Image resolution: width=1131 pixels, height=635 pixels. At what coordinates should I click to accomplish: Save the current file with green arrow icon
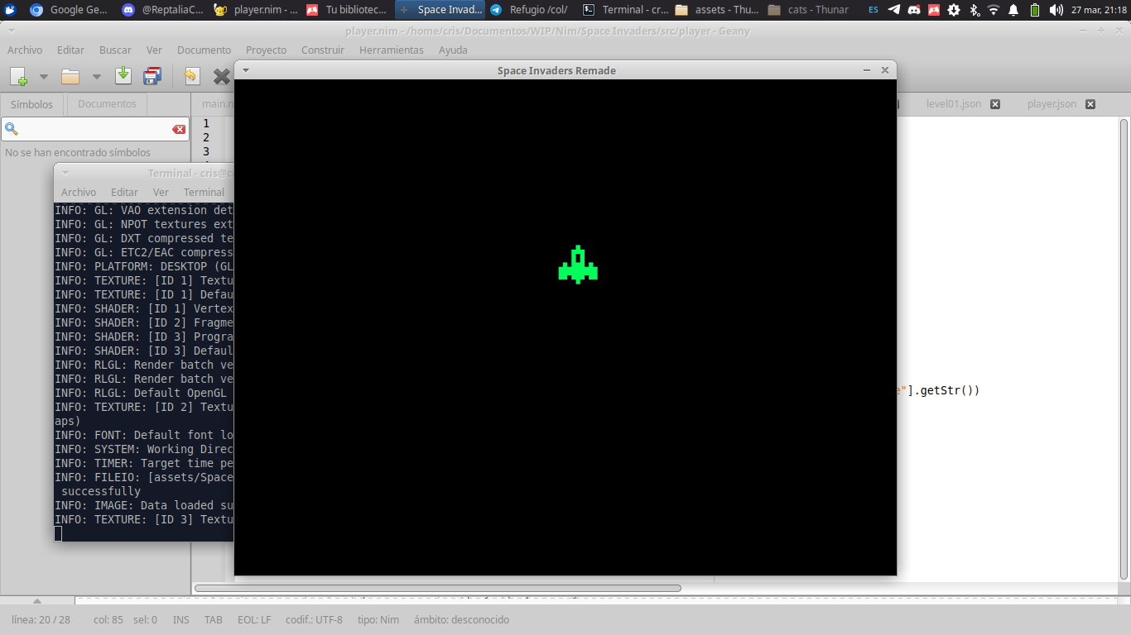pyautogui.click(x=123, y=76)
